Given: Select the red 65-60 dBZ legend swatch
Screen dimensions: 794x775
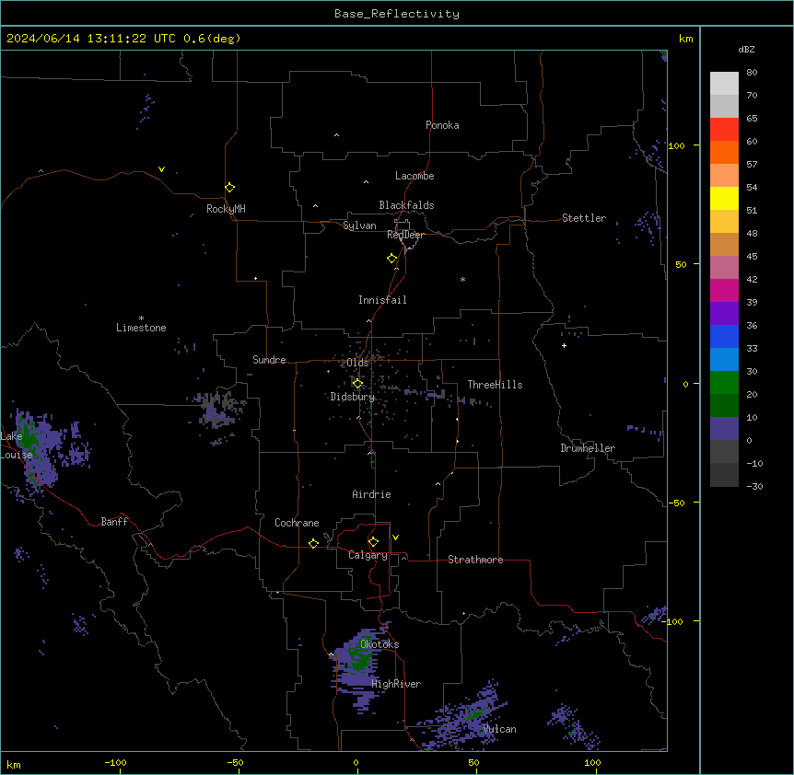Looking at the screenshot, I should (x=724, y=130).
